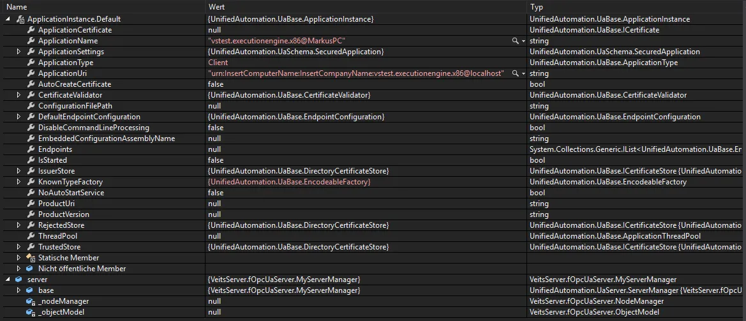
Task: Click wrench icon beside Endpoints
Action: pyautogui.click(x=31, y=149)
